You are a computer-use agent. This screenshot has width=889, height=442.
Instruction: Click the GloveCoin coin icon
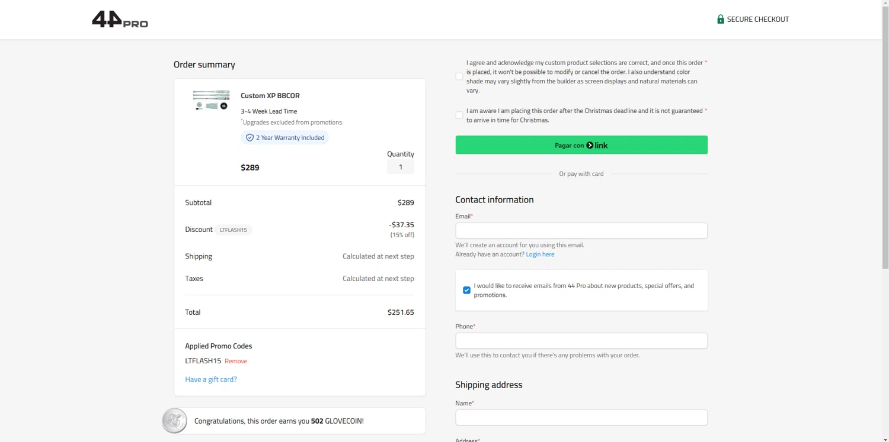click(x=175, y=421)
